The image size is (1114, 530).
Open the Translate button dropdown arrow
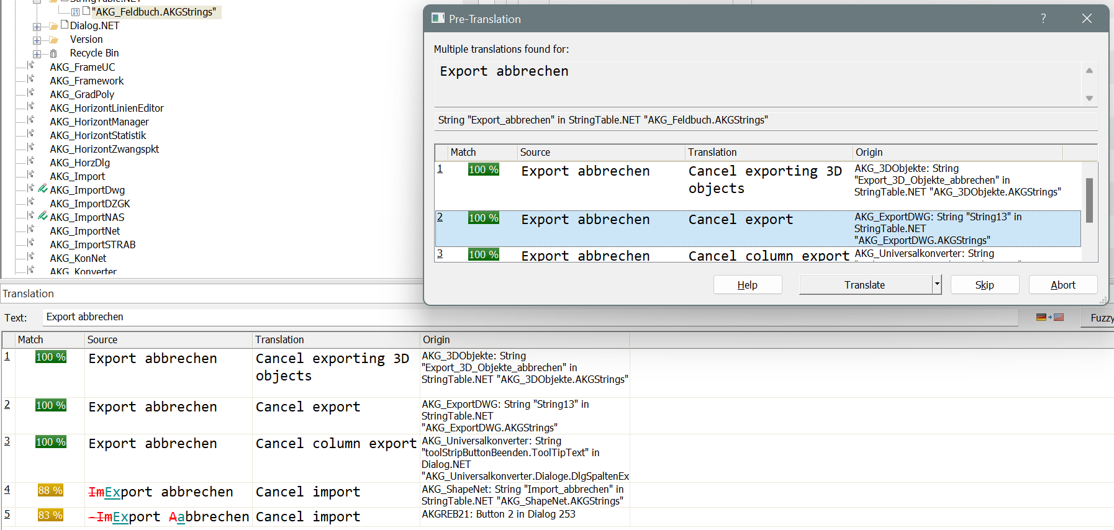coord(936,285)
